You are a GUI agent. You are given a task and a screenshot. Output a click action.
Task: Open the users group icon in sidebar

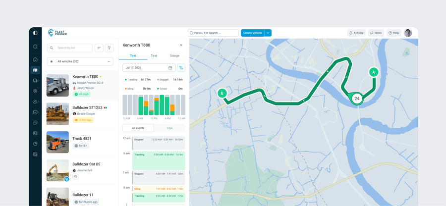point(35,102)
